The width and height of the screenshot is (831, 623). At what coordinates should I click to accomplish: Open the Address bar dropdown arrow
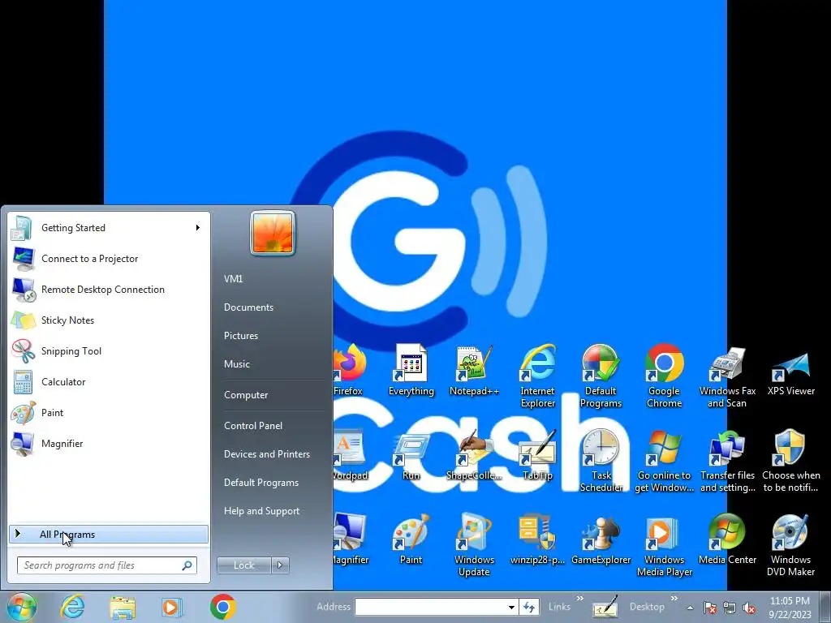tap(511, 607)
